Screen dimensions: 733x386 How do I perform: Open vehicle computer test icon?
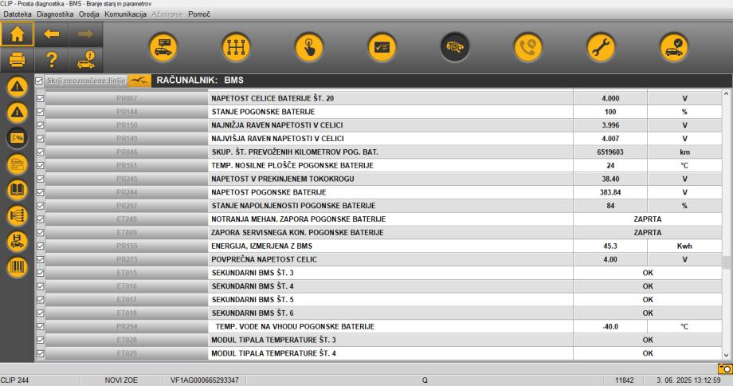click(163, 47)
